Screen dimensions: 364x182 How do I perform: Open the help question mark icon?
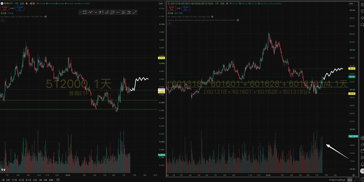coord(362,179)
